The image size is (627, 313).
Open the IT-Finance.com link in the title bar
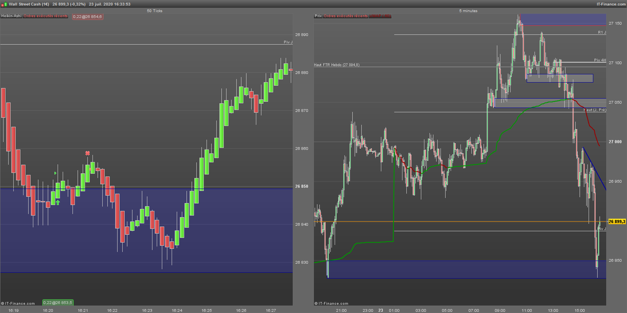click(x=611, y=4)
